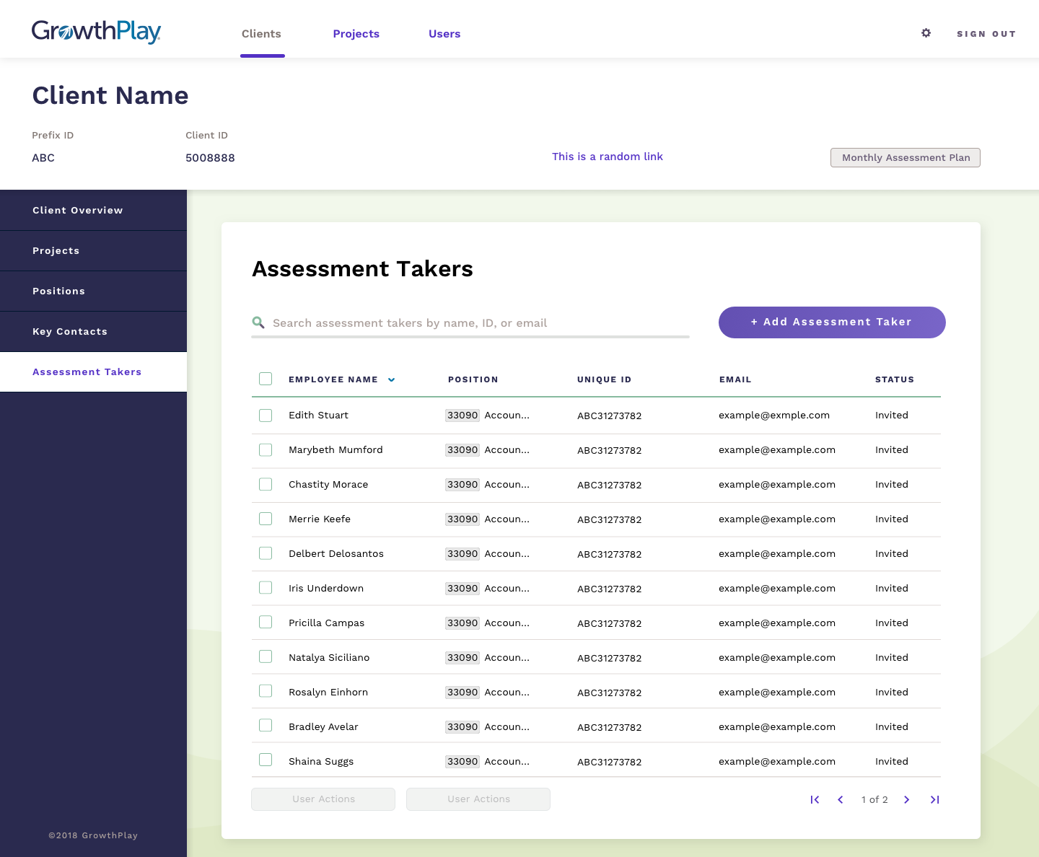Click Bradley Avelar's unique ID
The height and width of the screenshot is (857, 1039).
[610, 727]
